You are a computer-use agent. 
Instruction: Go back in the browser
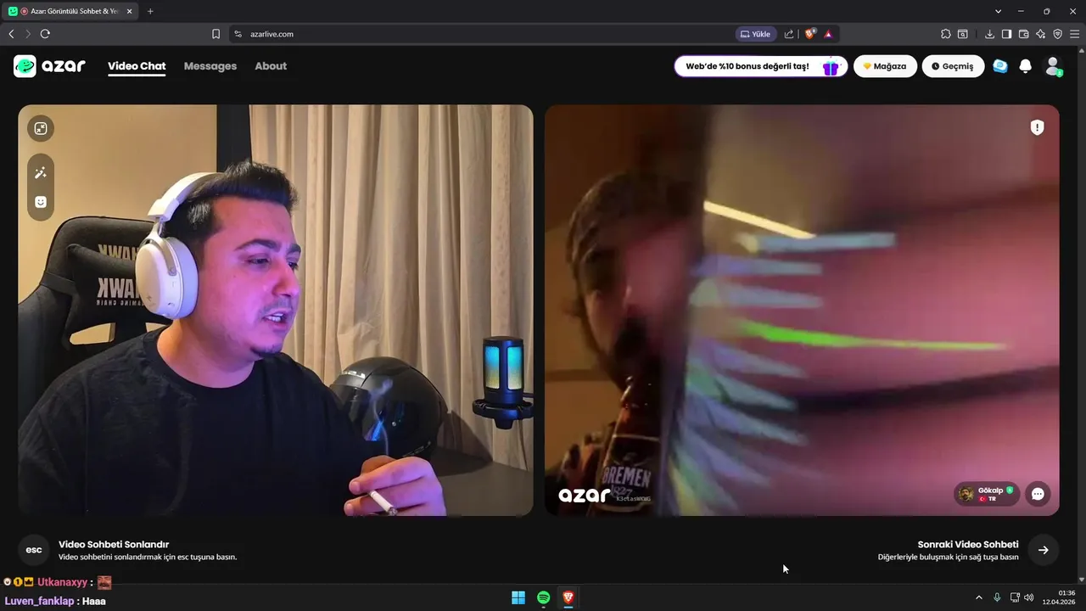[11, 34]
